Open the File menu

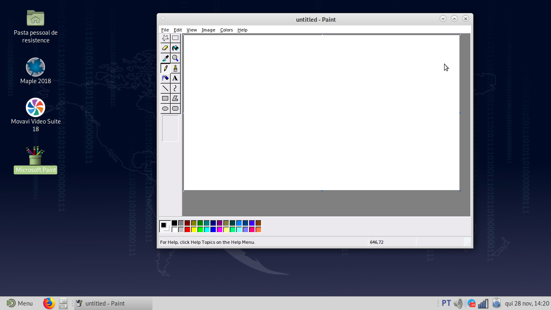coord(165,30)
